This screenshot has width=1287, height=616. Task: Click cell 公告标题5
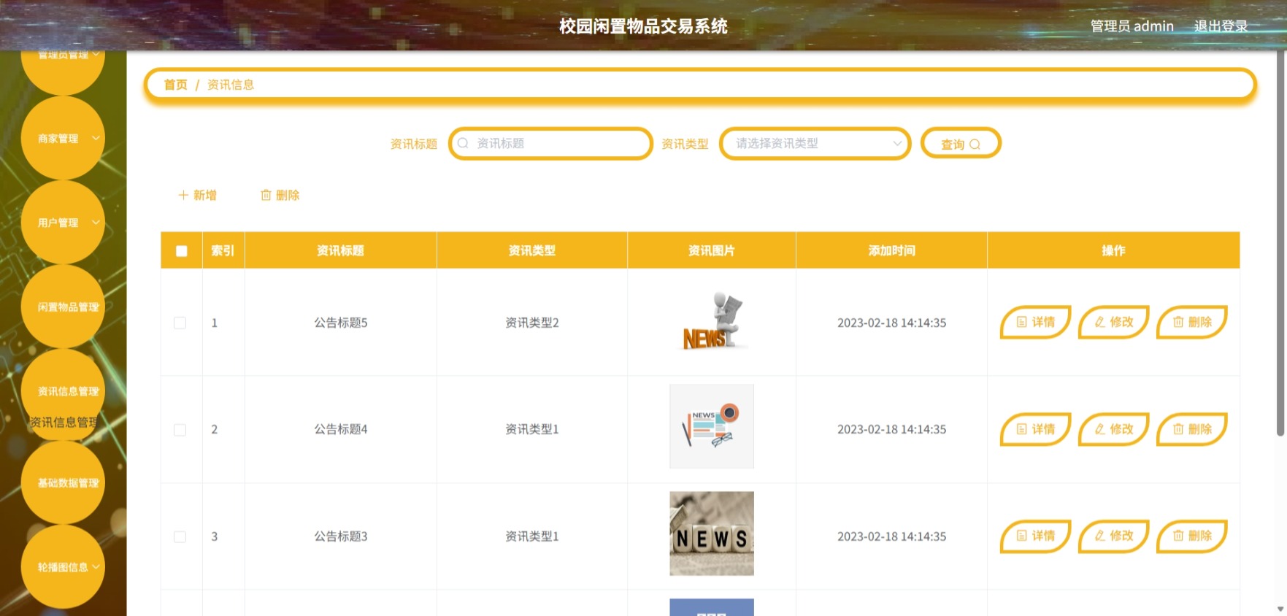click(340, 323)
